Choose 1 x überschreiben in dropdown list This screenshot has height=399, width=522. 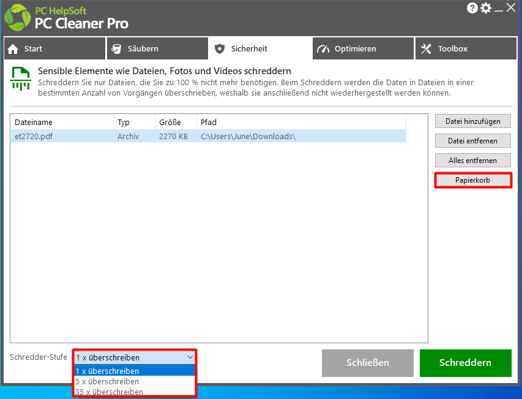(134, 371)
